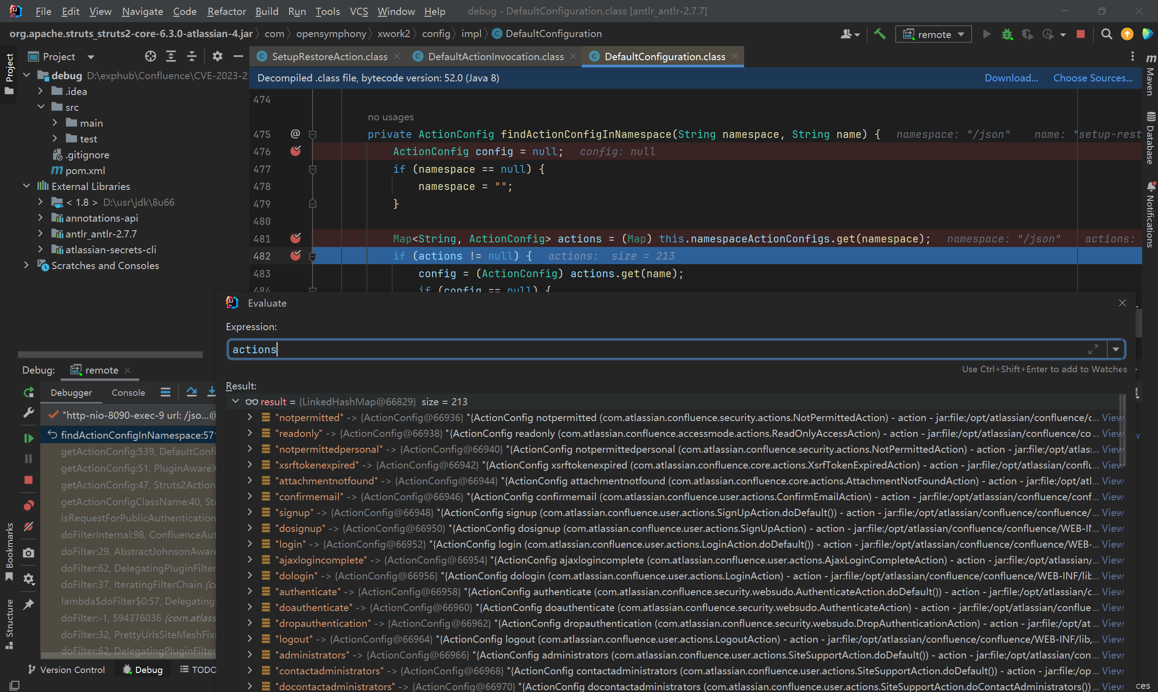
Task: Click the Pin Tab icon in Debug panel
Action: (x=28, y=604)
